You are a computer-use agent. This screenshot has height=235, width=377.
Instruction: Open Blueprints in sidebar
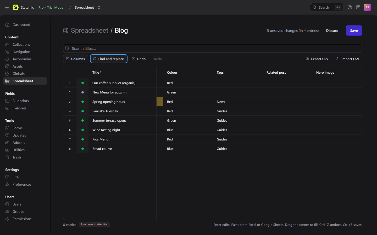tap(25, 101)
